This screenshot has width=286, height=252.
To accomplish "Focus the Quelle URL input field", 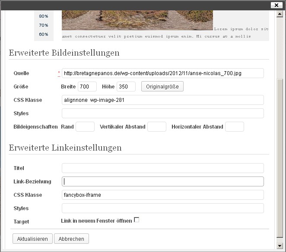I will 162,73.
